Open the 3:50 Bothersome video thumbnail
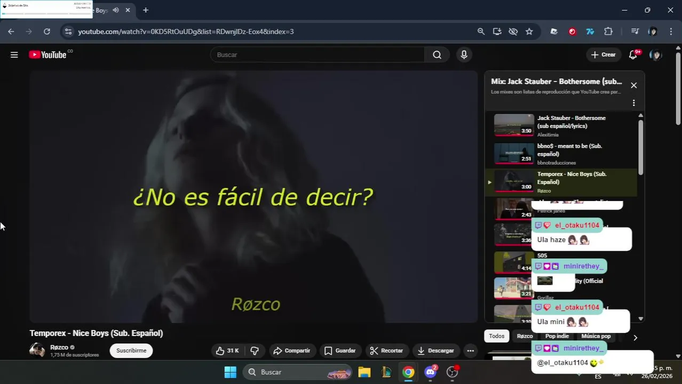The image size is (682, 384). tap(514, 125)
